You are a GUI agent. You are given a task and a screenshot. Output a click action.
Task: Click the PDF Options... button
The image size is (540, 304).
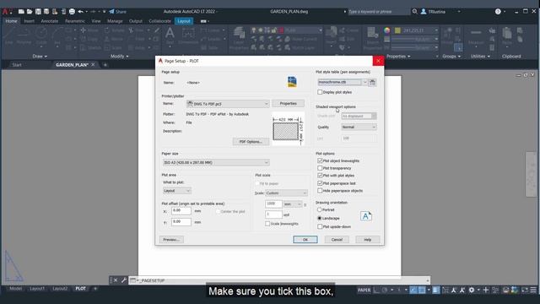(251, 142)
